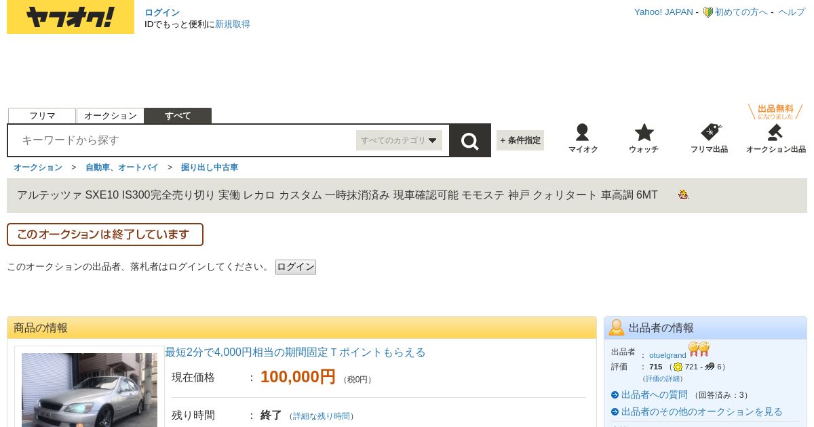Viewport: 814px width, 427px height.
Task: Click the 掘り出し中古車 breadcrumb
Action: pos(210,167)
